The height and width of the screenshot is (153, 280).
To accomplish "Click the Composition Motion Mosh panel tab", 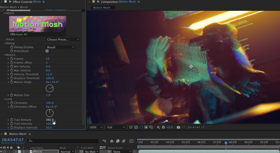I will click(118, 2).
